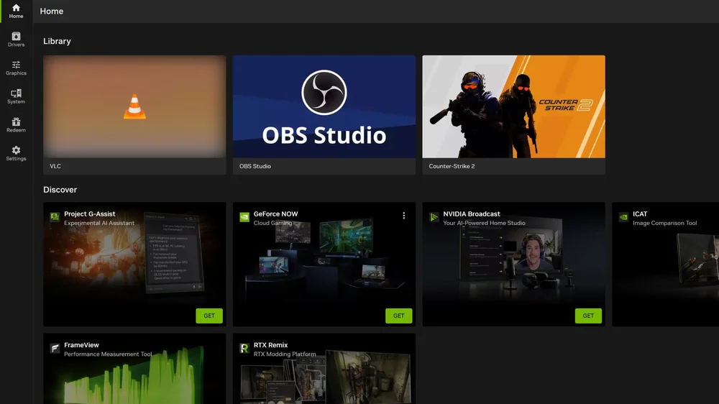The width and height of the screenshot is (719, 404).
Task: Go to Graphics settings in sidebar
Action: pos(16,68)
